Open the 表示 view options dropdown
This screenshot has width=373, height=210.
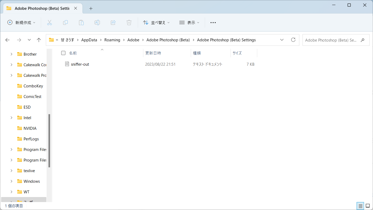tap(189, 23)
